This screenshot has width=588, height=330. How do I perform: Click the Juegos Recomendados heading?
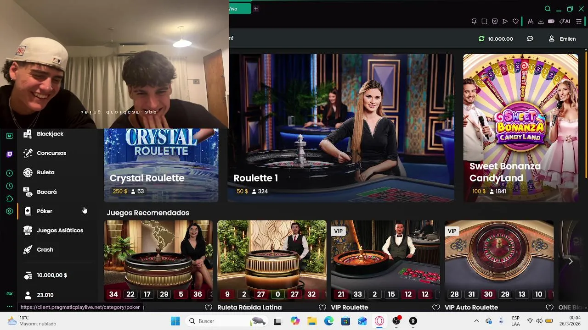148,213
